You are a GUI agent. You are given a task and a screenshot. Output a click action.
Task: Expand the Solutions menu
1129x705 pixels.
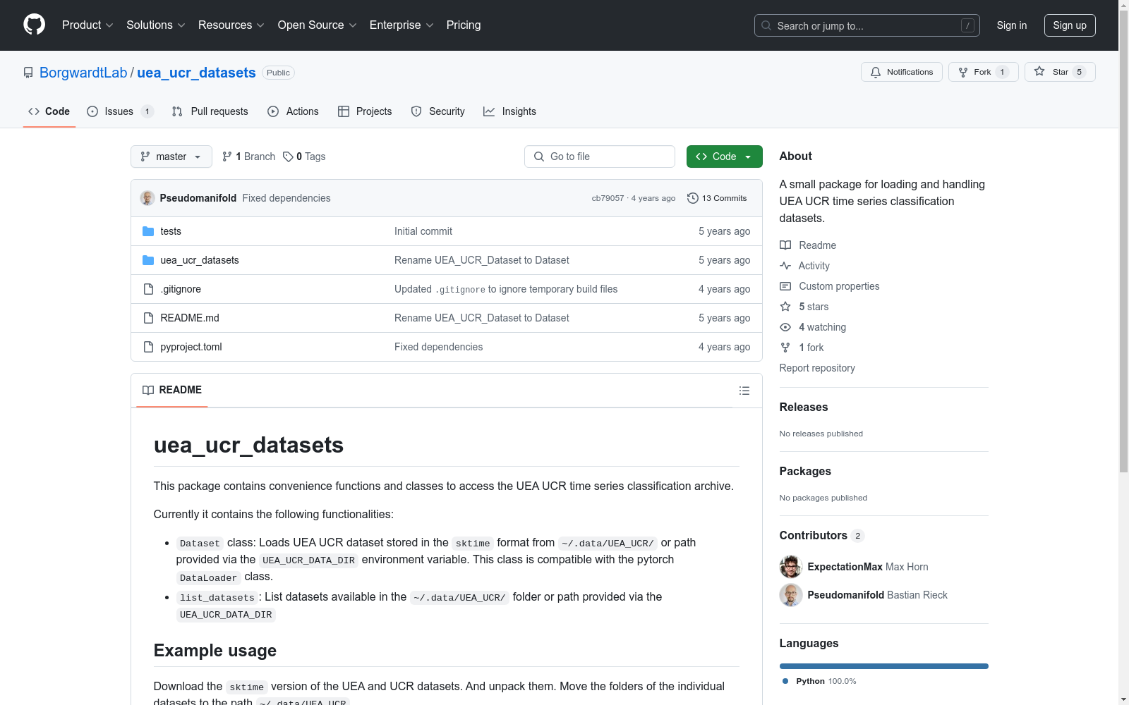(x=156, y=25)
